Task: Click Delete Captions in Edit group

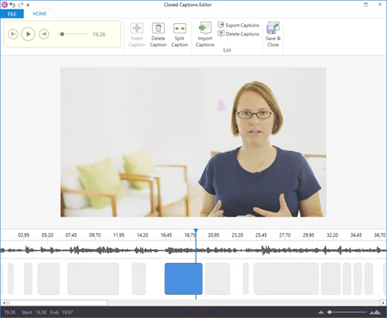Action: pos(238,34)
